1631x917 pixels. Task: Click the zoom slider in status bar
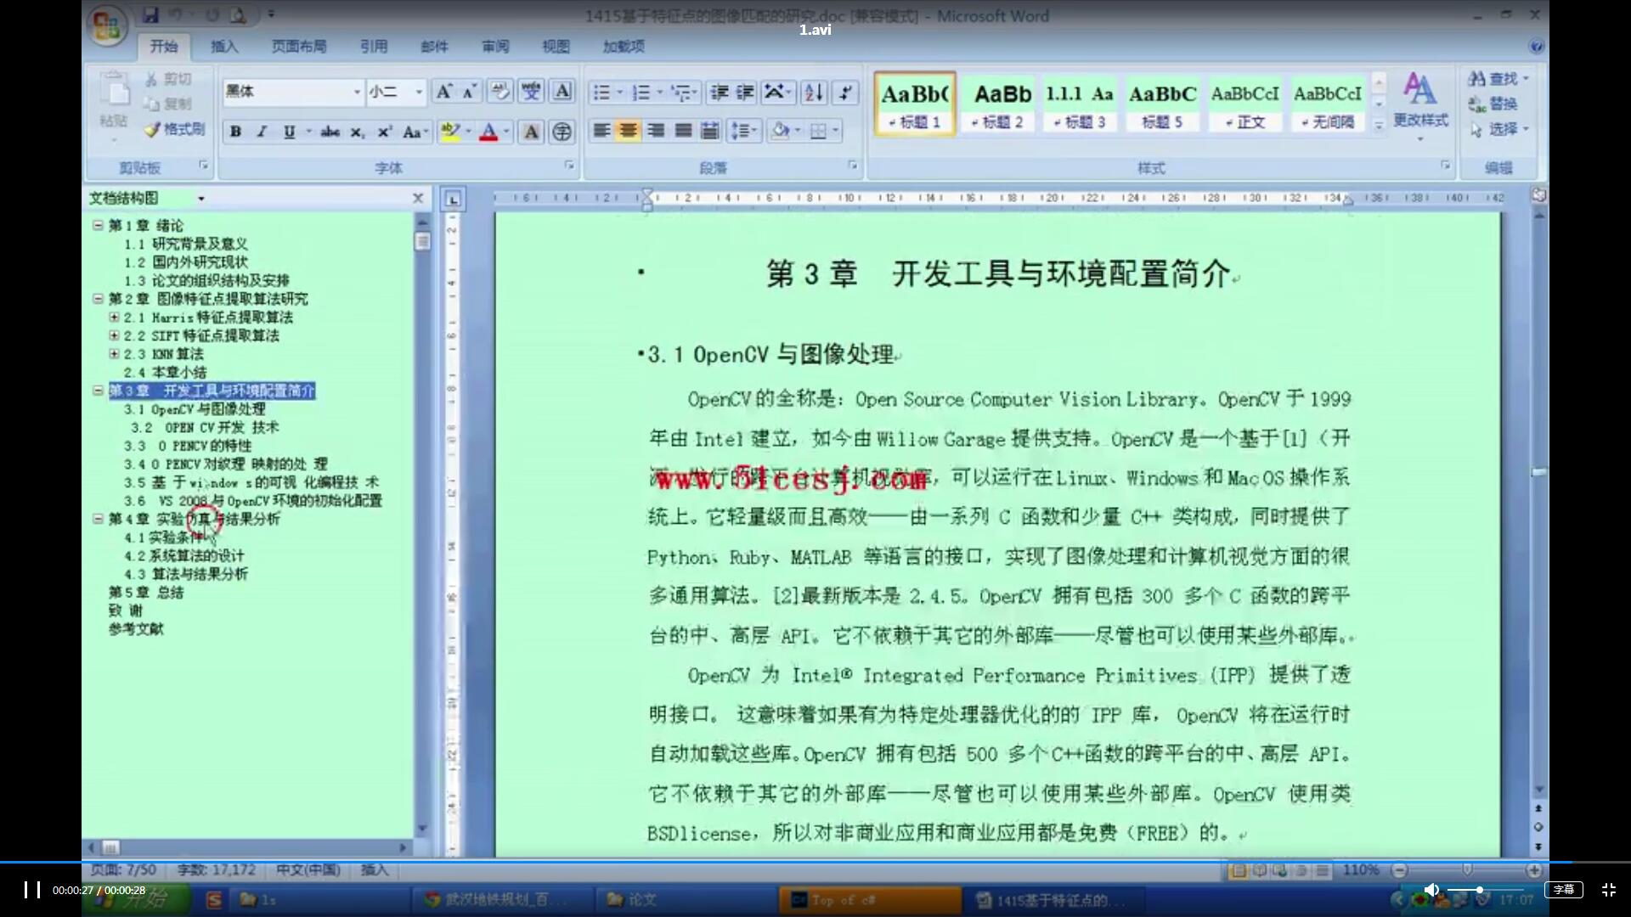click(x=1466, y=870)
